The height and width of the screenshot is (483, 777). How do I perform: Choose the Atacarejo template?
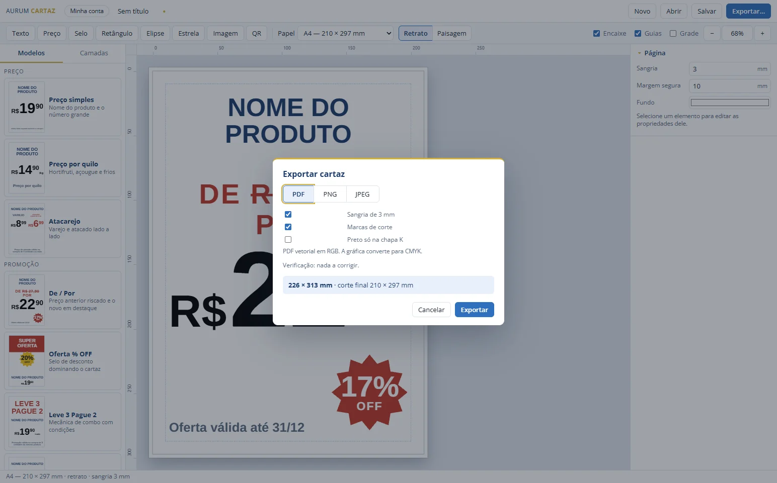[x=62, y=229]
